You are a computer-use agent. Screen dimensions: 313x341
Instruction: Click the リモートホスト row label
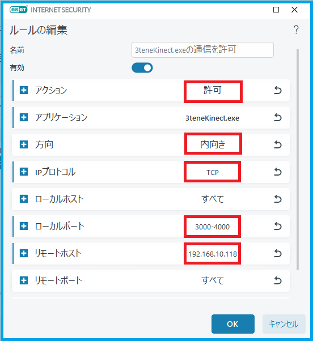(x=58, y=253)
